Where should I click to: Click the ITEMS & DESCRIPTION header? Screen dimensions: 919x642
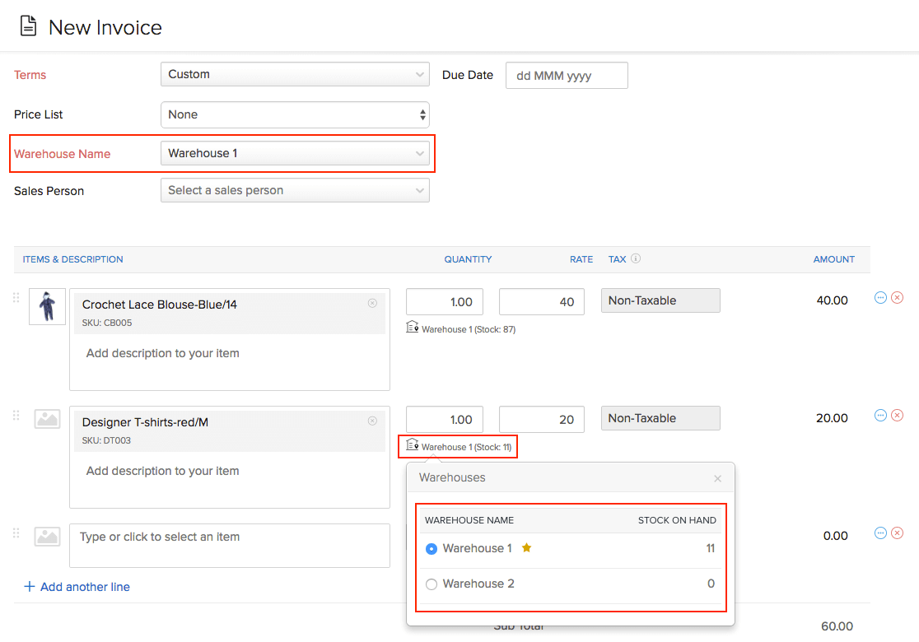tap(72, 259)
